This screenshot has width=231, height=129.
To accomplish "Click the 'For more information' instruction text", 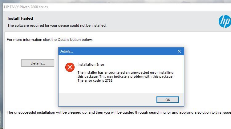I will (x=50, y=40).
